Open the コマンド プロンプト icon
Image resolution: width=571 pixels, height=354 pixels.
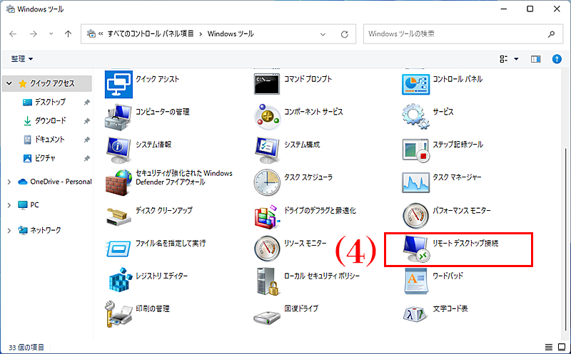(x=267, y=84)
